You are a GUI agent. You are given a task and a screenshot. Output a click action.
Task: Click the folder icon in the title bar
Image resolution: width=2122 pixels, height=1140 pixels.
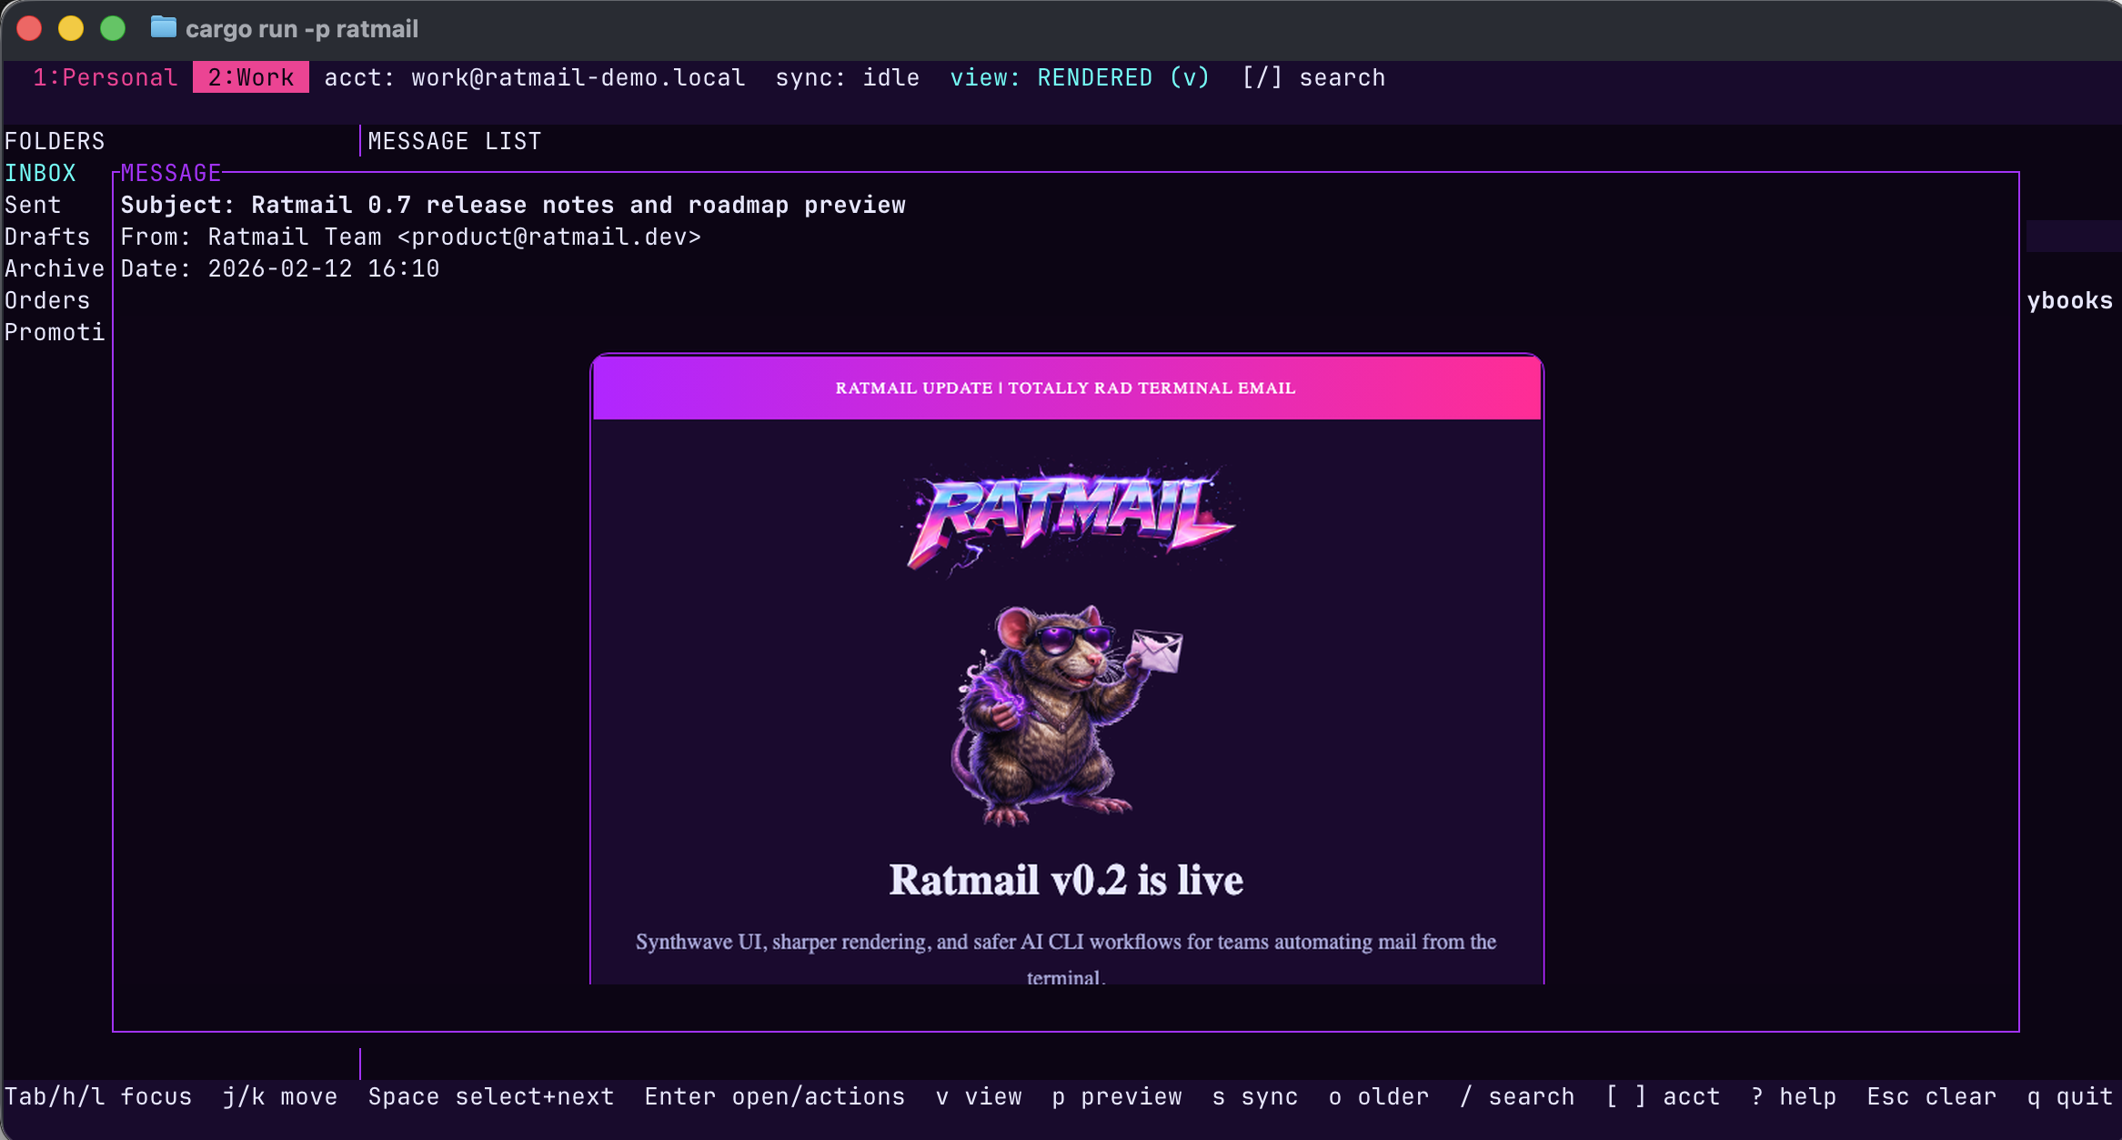(164, 28)
